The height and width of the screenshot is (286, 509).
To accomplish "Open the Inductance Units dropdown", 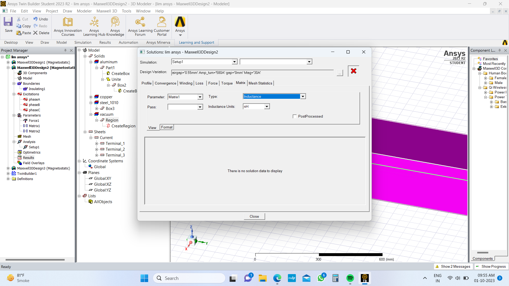I will click(267, 106).
